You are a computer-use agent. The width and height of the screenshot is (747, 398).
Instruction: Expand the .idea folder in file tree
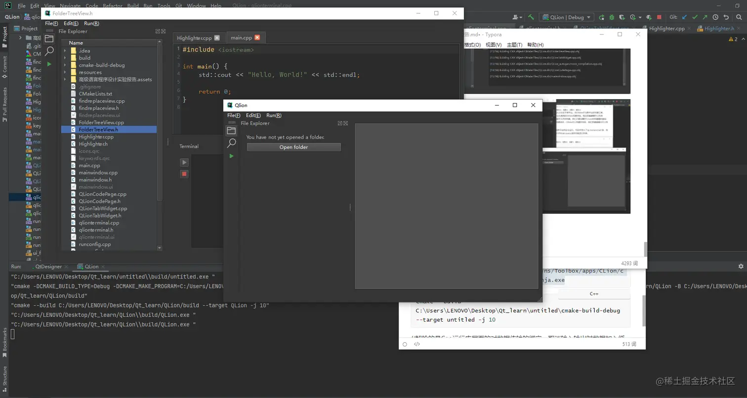(65, 51)
